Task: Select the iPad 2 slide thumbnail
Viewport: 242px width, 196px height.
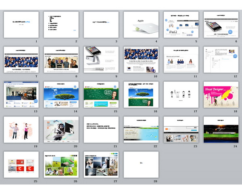Action: point(181,24)
